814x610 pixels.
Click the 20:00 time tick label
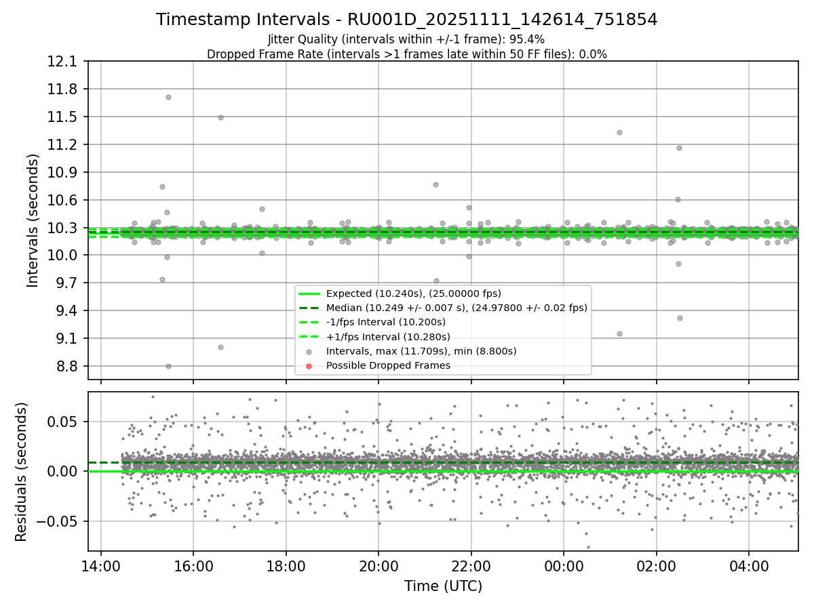(379, 565)
